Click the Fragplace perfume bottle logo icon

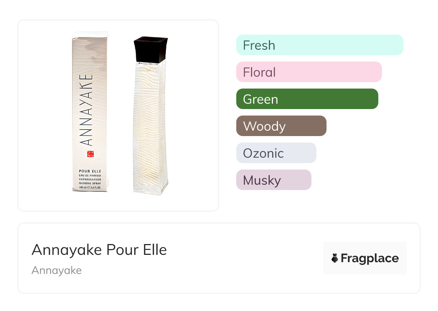coord(335,258)
